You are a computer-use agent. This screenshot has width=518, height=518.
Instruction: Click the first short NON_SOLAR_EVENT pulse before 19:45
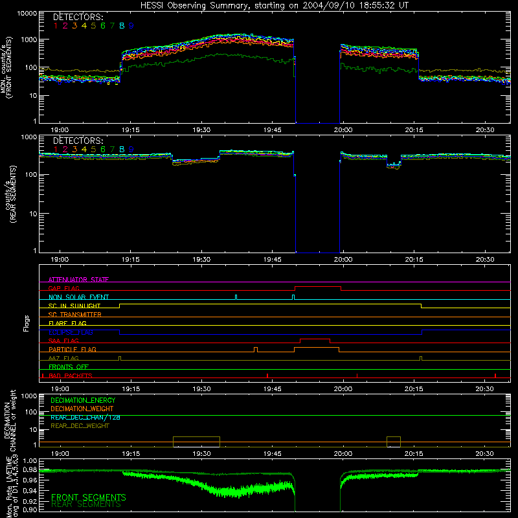[x=236, y=297]
